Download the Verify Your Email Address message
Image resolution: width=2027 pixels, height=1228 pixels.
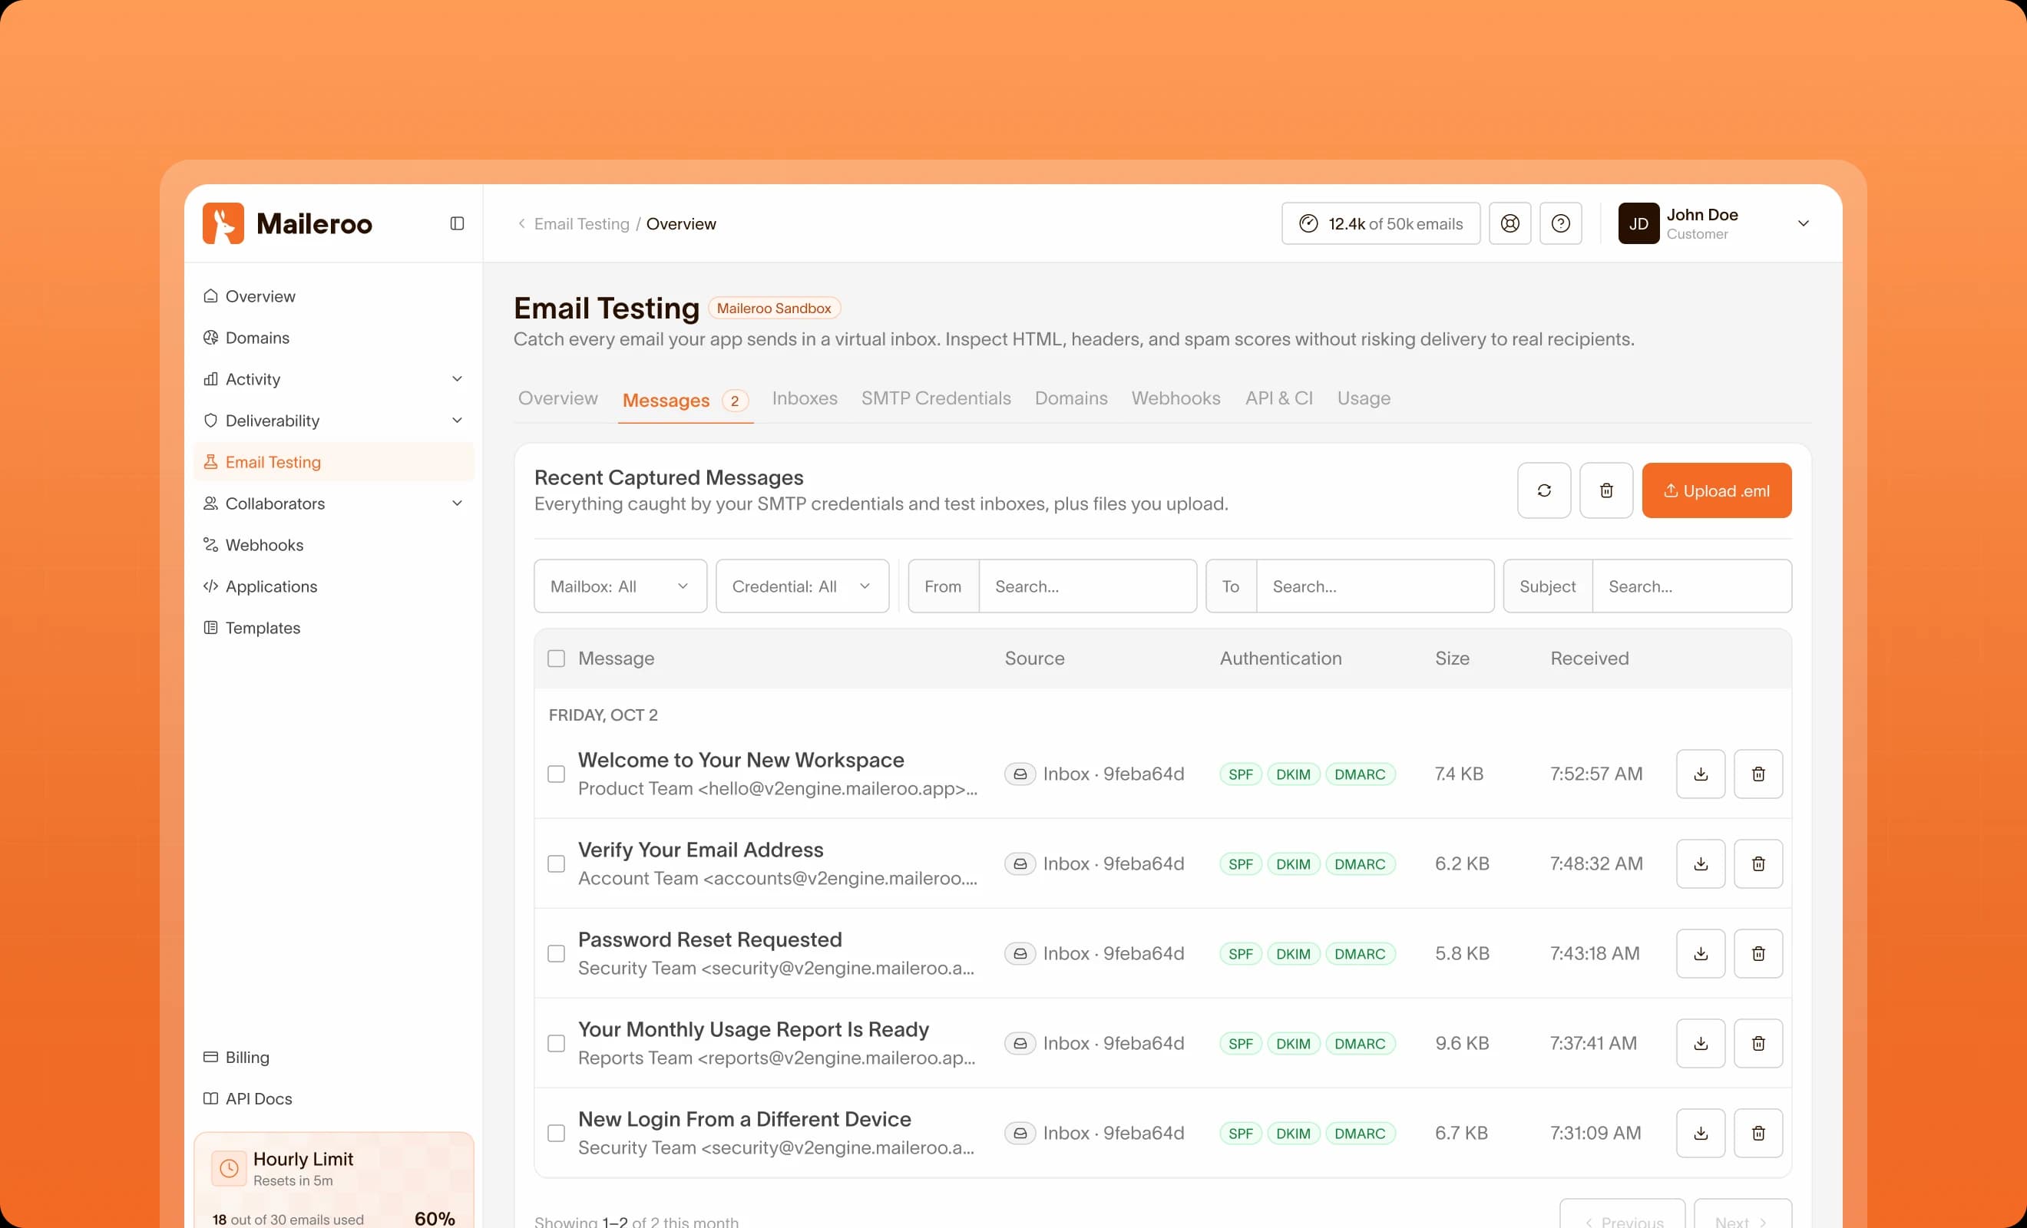coord(1701,863)
